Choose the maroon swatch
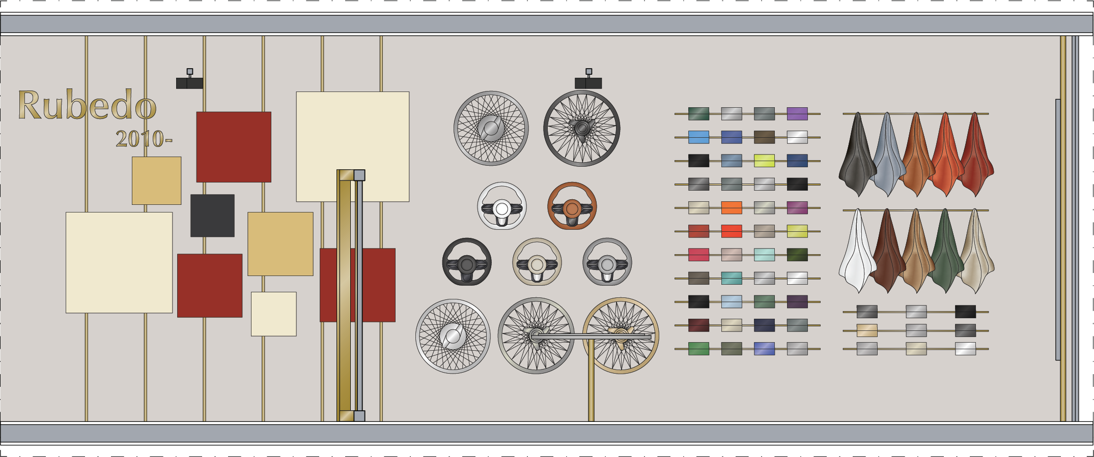1094x457 pixels. 698,325
